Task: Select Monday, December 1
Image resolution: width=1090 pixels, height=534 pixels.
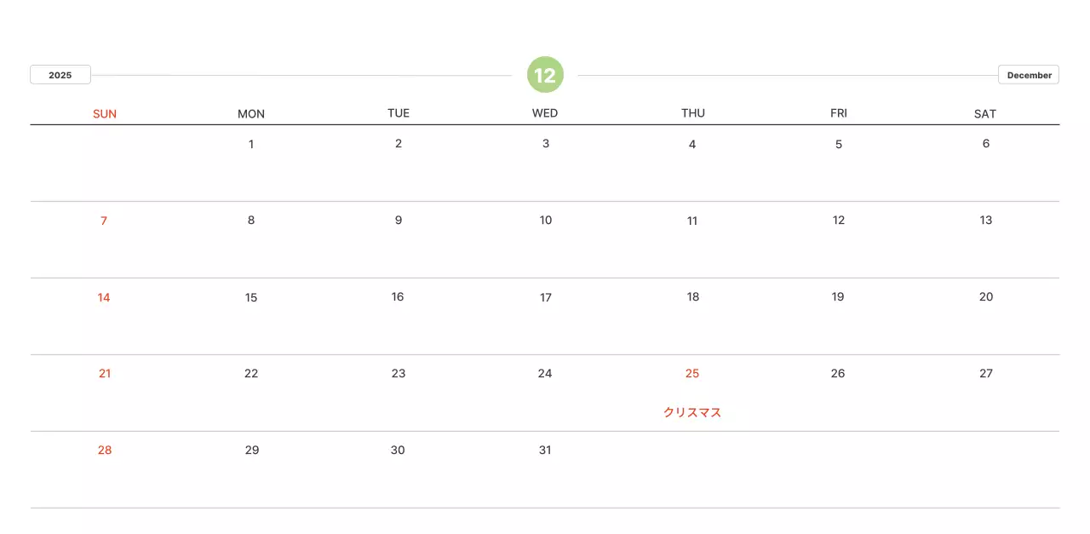Action: (251, 144)
